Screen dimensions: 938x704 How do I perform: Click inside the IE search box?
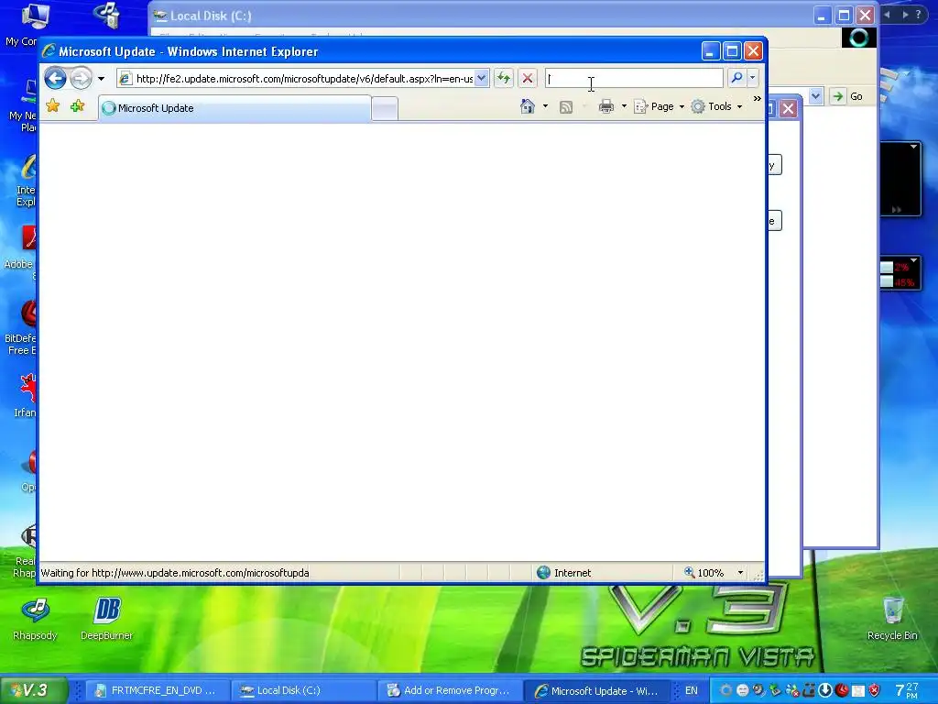pyautogui.click(x=634, y=79)
